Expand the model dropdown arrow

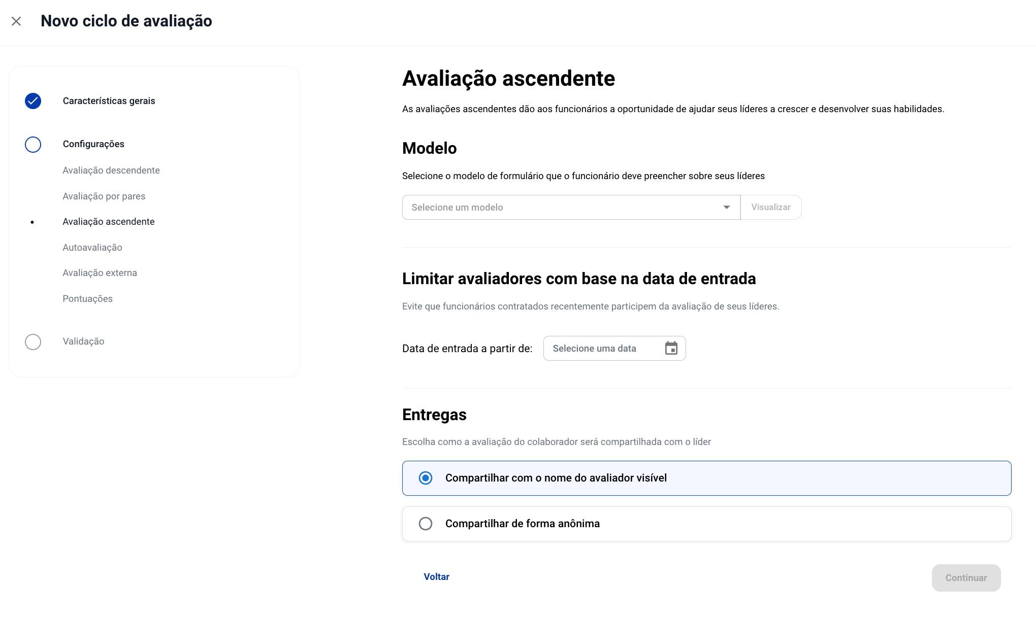(727, 208)
